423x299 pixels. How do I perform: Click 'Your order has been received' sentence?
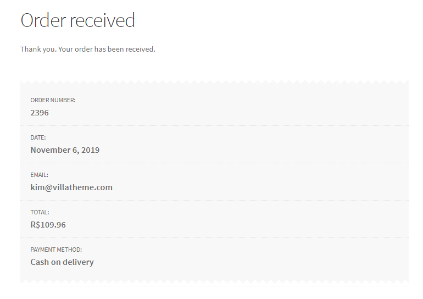coord(107,49)
